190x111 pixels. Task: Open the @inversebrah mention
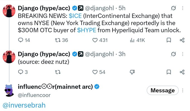24,105
